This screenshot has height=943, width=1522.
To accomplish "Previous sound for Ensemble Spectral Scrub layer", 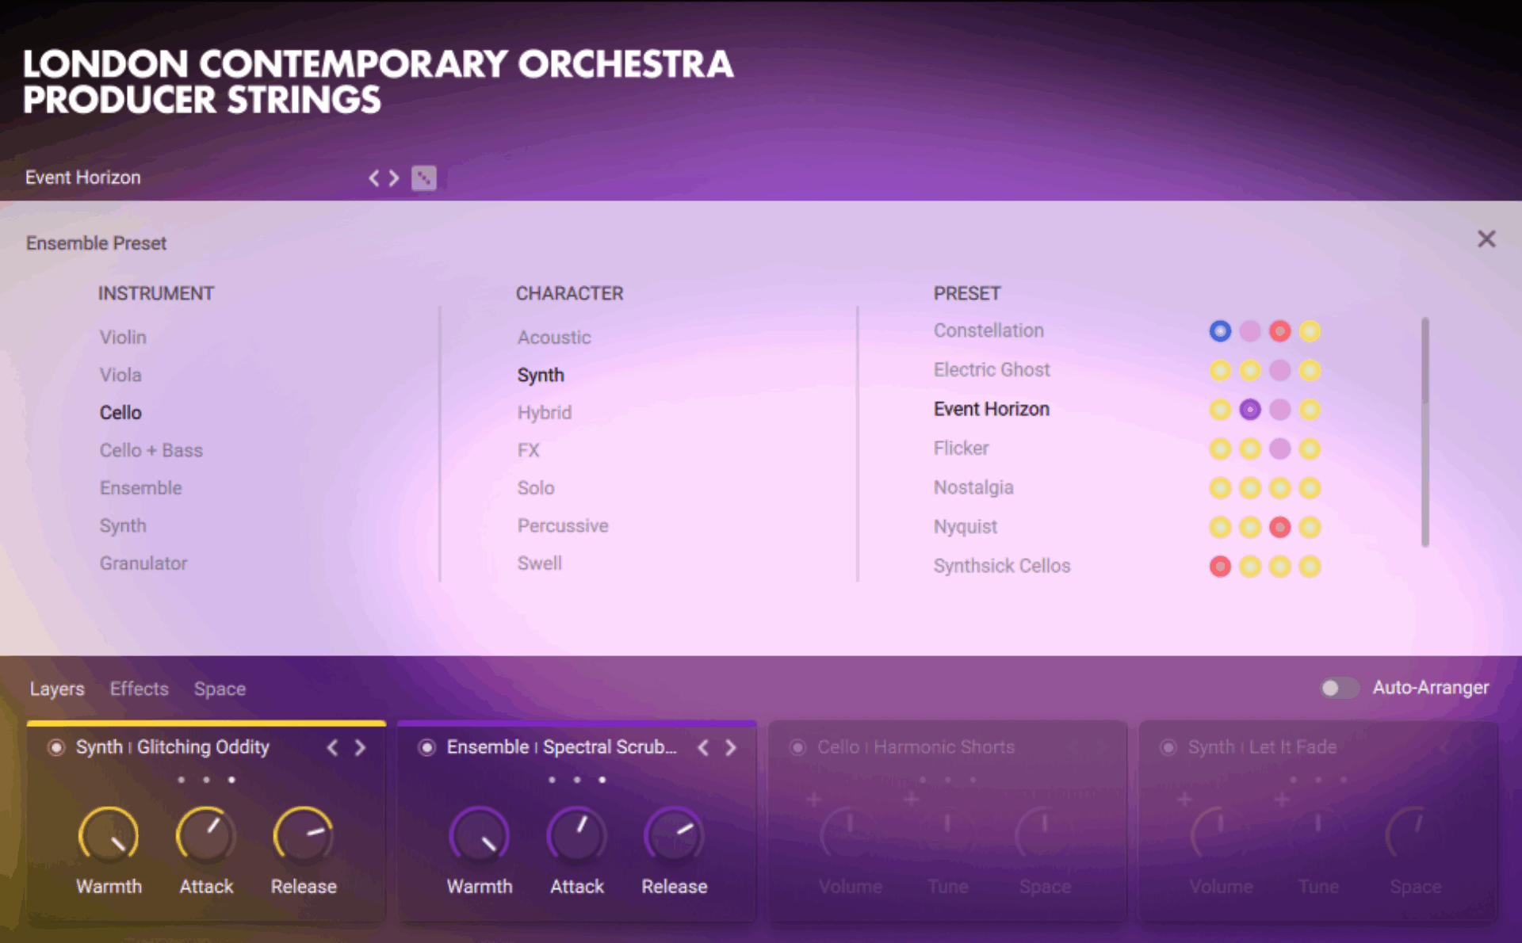I will [703, 747].
